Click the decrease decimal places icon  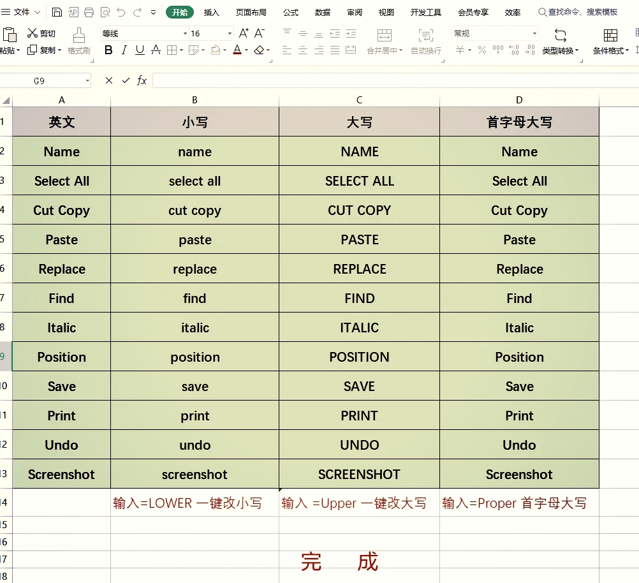click(x=530, y=50)
